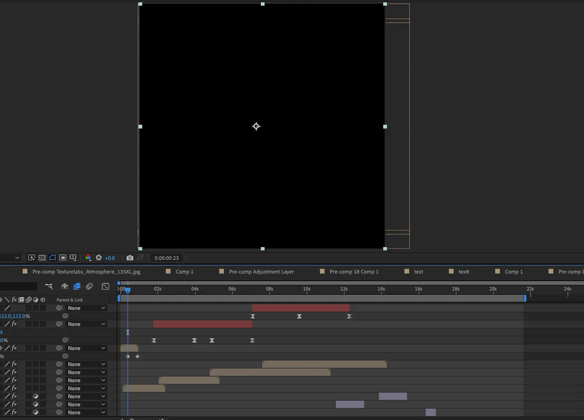Click the Show Snapshot icon
The width and height of the screenshot is (584, 420).
[x=140, y=258]
